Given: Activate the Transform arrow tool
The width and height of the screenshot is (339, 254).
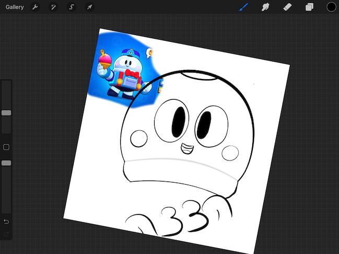Looking at the screenshot, I should [x=89, y=7].
